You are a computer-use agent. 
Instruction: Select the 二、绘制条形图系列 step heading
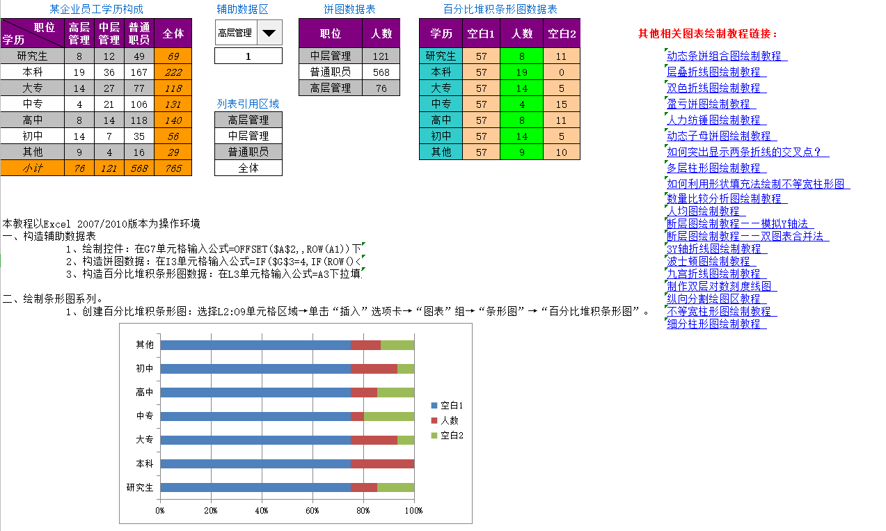click(54, 299)
